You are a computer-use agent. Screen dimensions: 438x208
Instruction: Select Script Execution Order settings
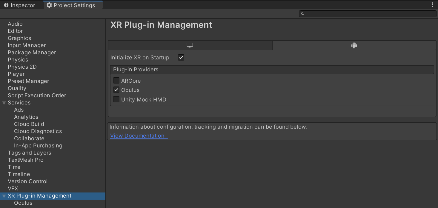pyautogui.click(x=37, y=95)
